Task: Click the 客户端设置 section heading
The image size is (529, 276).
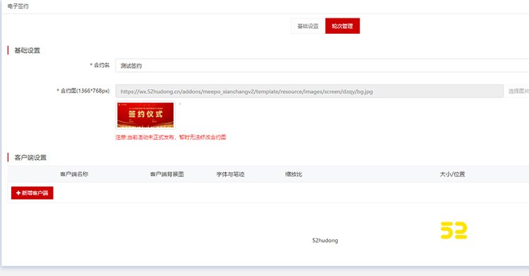Action: pyautogui.click(x=30, y=157)
